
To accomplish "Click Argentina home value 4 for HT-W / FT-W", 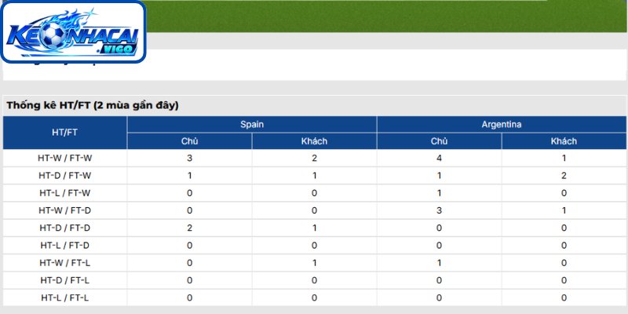I will [440, 159].
